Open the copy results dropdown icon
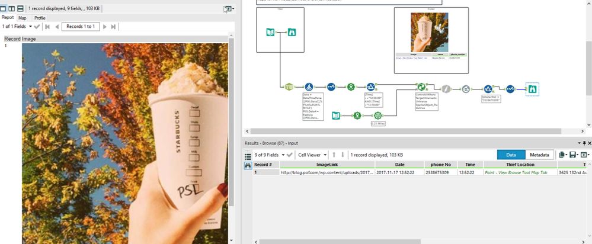This screenshot has width=592, height=244. coord(564,155)
